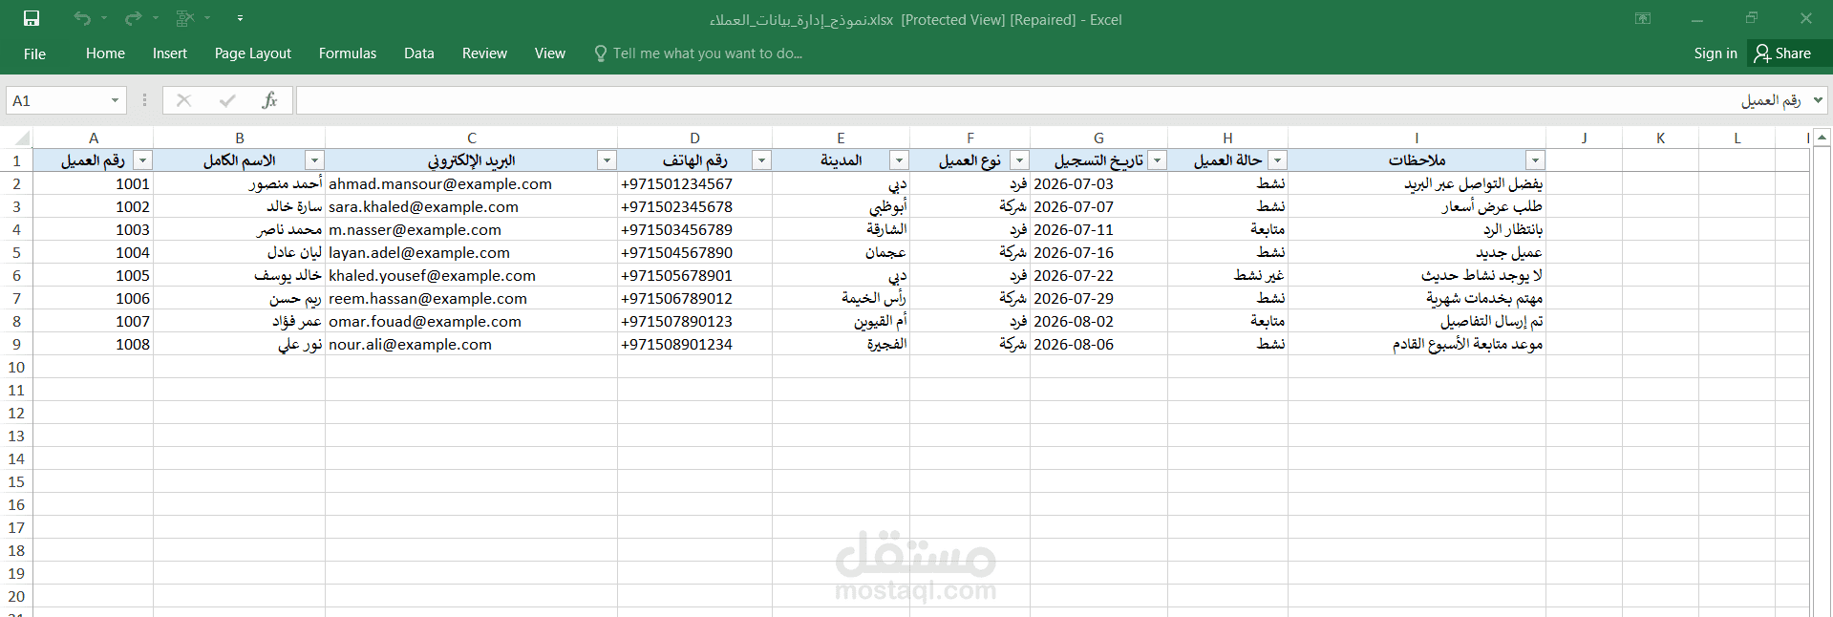Open the File tab
This screenshot has width=1833, height=617.
34,53
